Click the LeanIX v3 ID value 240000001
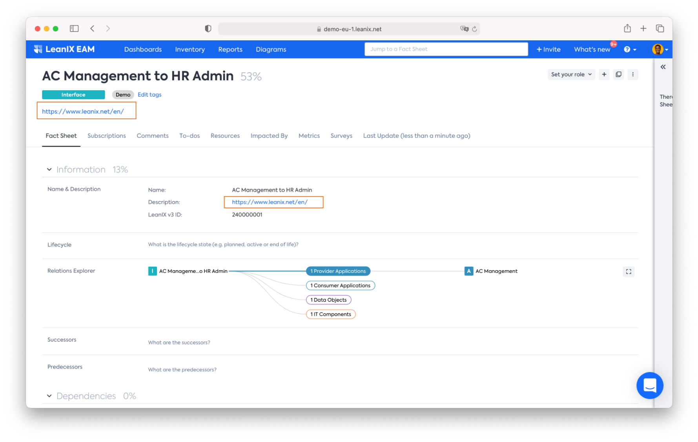Image resolution: width=698 pixels, height=442 pixels. coord(247,215)
